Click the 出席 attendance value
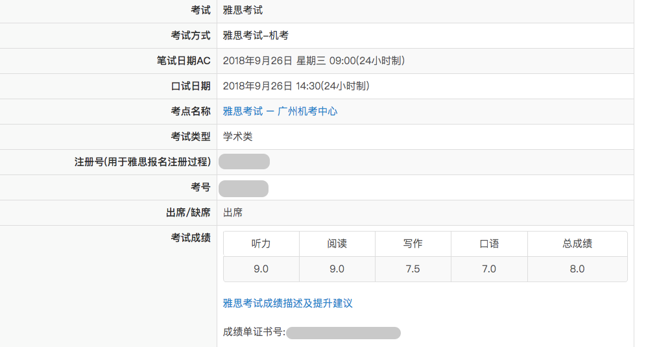The height and width of the screenshot is (347, 646). click(233, 213)
